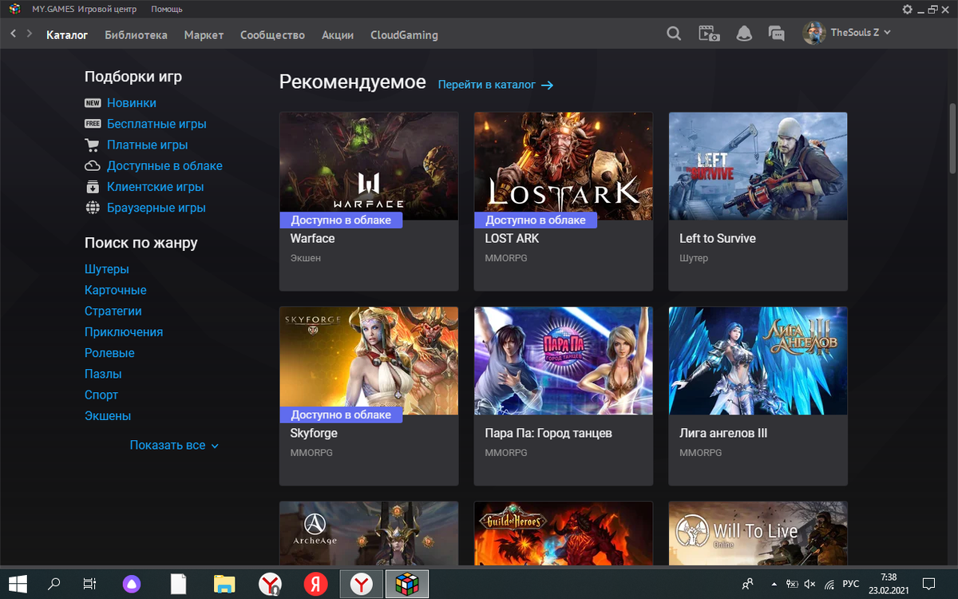Open the Left to Survive thumbnail
This screenshot has height=599, width=958.
point(758,166)
